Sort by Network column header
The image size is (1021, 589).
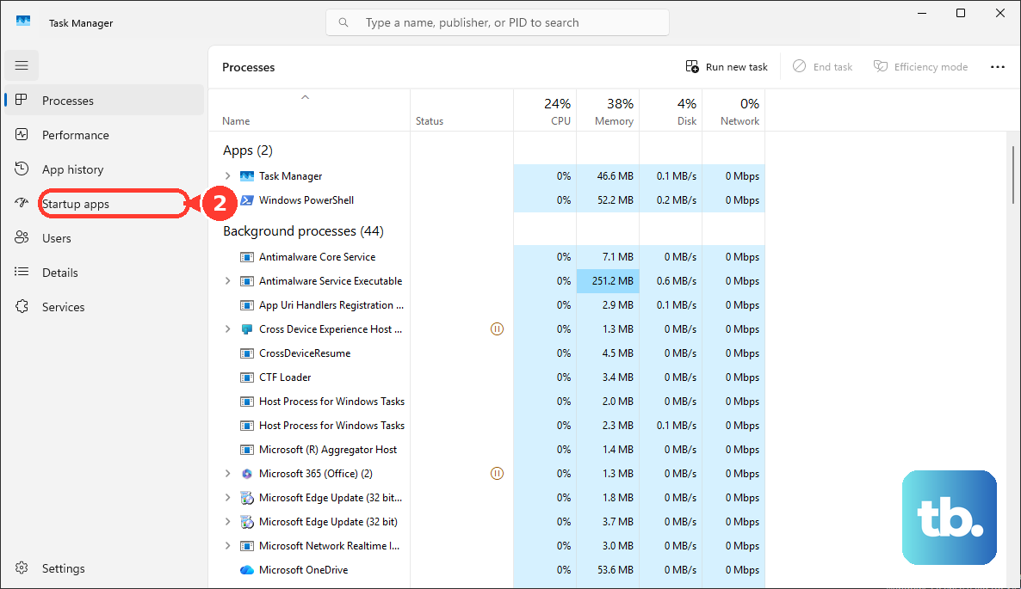click(733, 111)
